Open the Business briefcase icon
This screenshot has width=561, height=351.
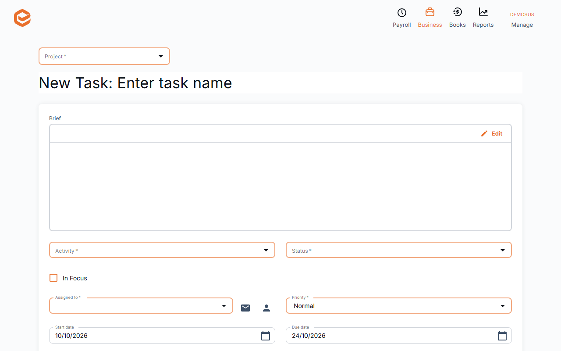[430, 12]
